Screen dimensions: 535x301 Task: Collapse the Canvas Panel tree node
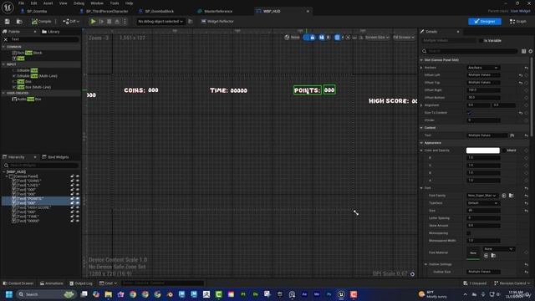tap(7, 176)
